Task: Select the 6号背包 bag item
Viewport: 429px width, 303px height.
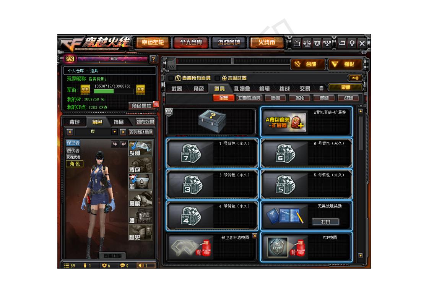Action: (306, 153)
